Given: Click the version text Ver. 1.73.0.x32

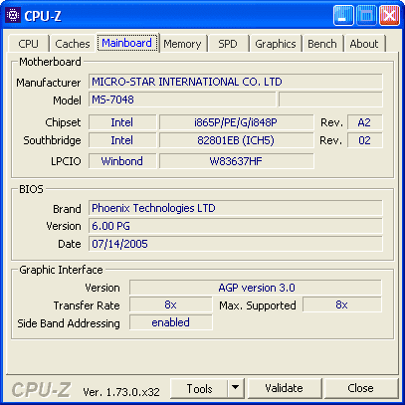Looking at the screenshot, I should pos(121,392).
